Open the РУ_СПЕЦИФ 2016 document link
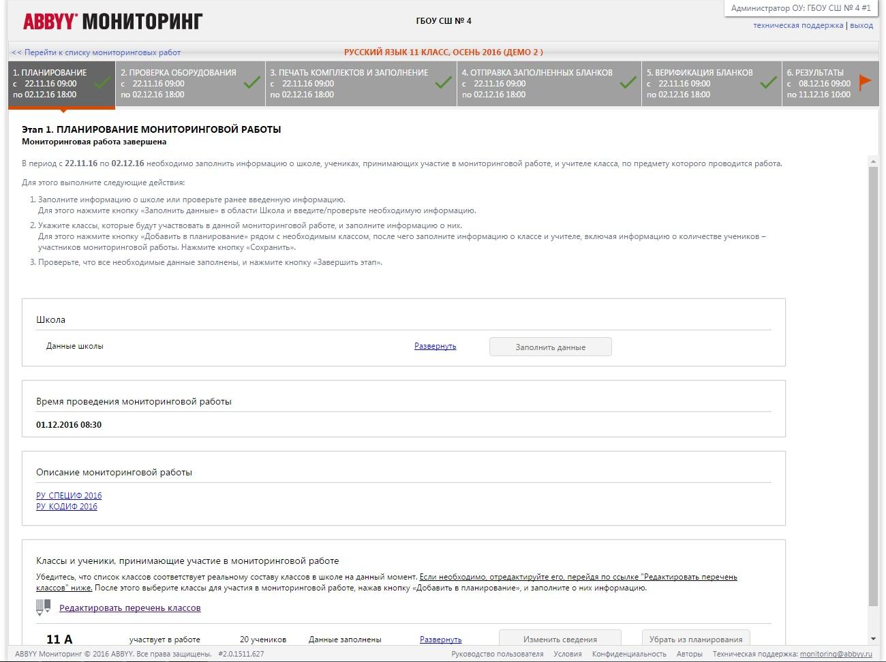886x662 pixels. coord(69,495)
